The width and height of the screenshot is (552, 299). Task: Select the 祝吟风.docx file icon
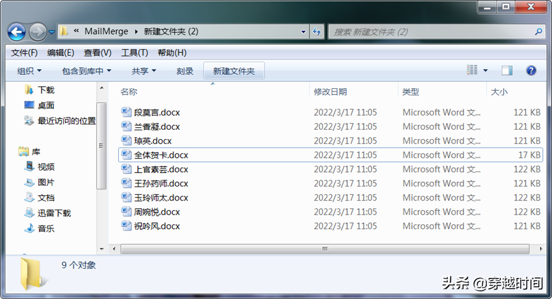tap(126, 226)
